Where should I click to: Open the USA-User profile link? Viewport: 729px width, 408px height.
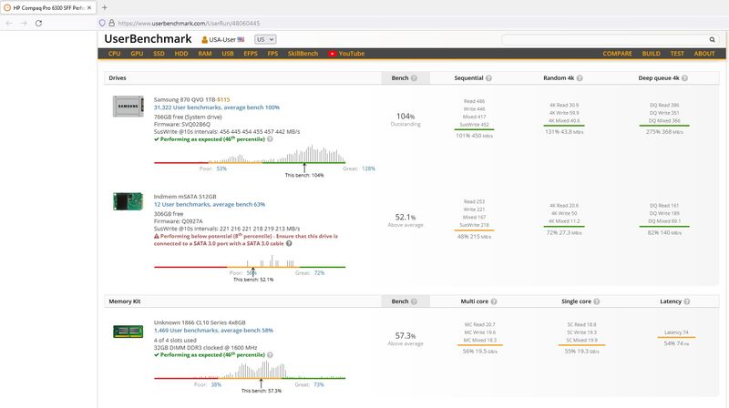[x=222, y=39]
